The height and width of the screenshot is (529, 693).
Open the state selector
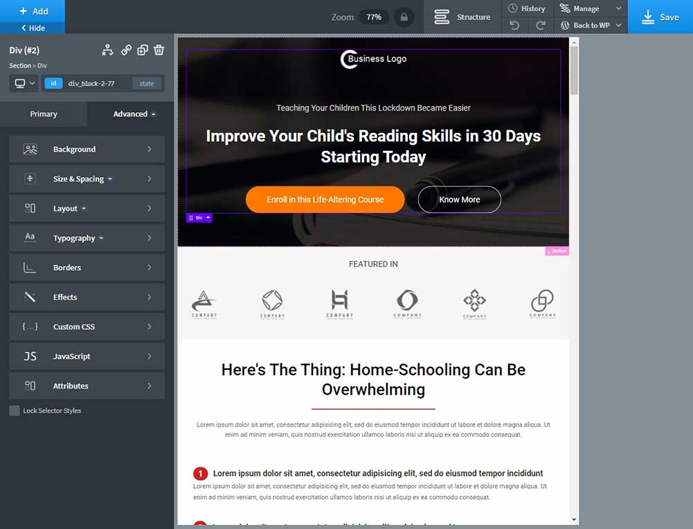click(x=147, y=84)
